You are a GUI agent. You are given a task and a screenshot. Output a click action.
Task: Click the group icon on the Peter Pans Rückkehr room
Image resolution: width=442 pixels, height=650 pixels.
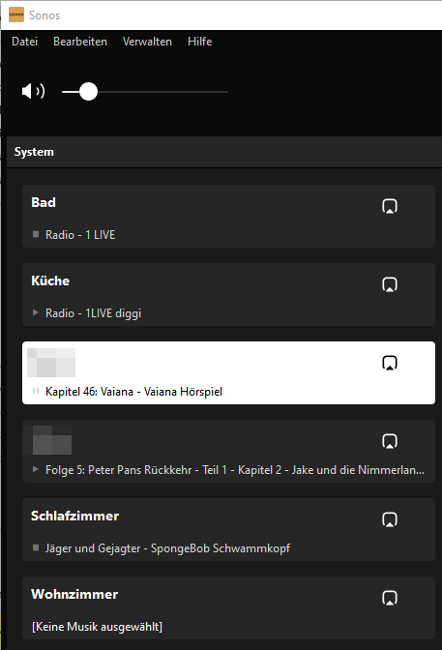pos(390,441)
